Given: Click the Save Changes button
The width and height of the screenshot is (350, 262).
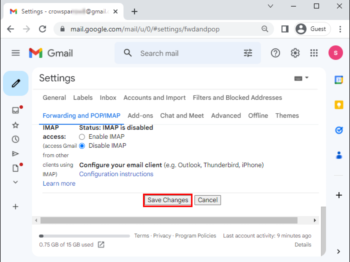Looking at the screenshot, I should tap(168, 200).
